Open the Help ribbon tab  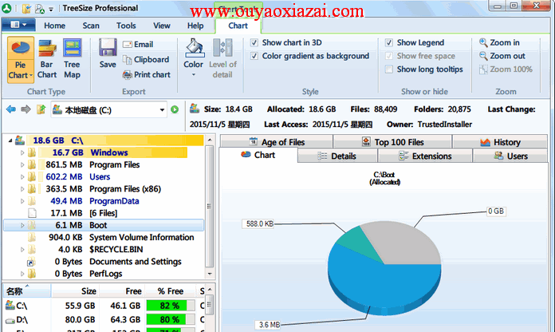tap(195, 26)
